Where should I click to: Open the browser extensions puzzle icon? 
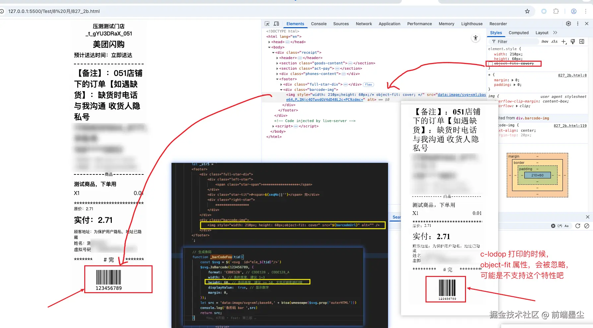(556, 11)
